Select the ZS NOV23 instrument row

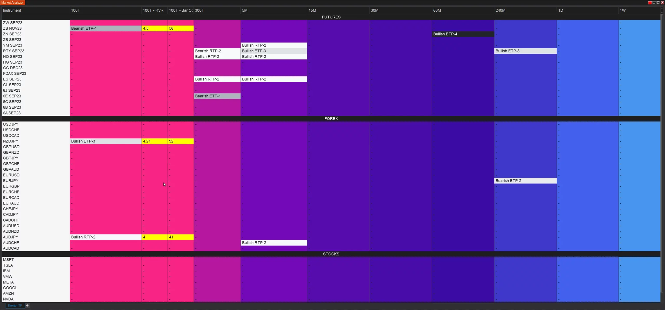[12, 28]
